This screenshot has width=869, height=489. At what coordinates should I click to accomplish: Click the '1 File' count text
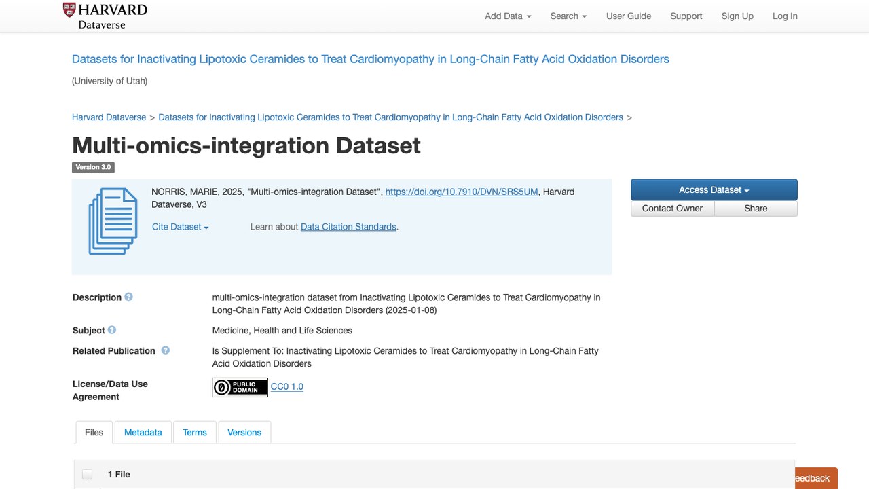point(119,474)
